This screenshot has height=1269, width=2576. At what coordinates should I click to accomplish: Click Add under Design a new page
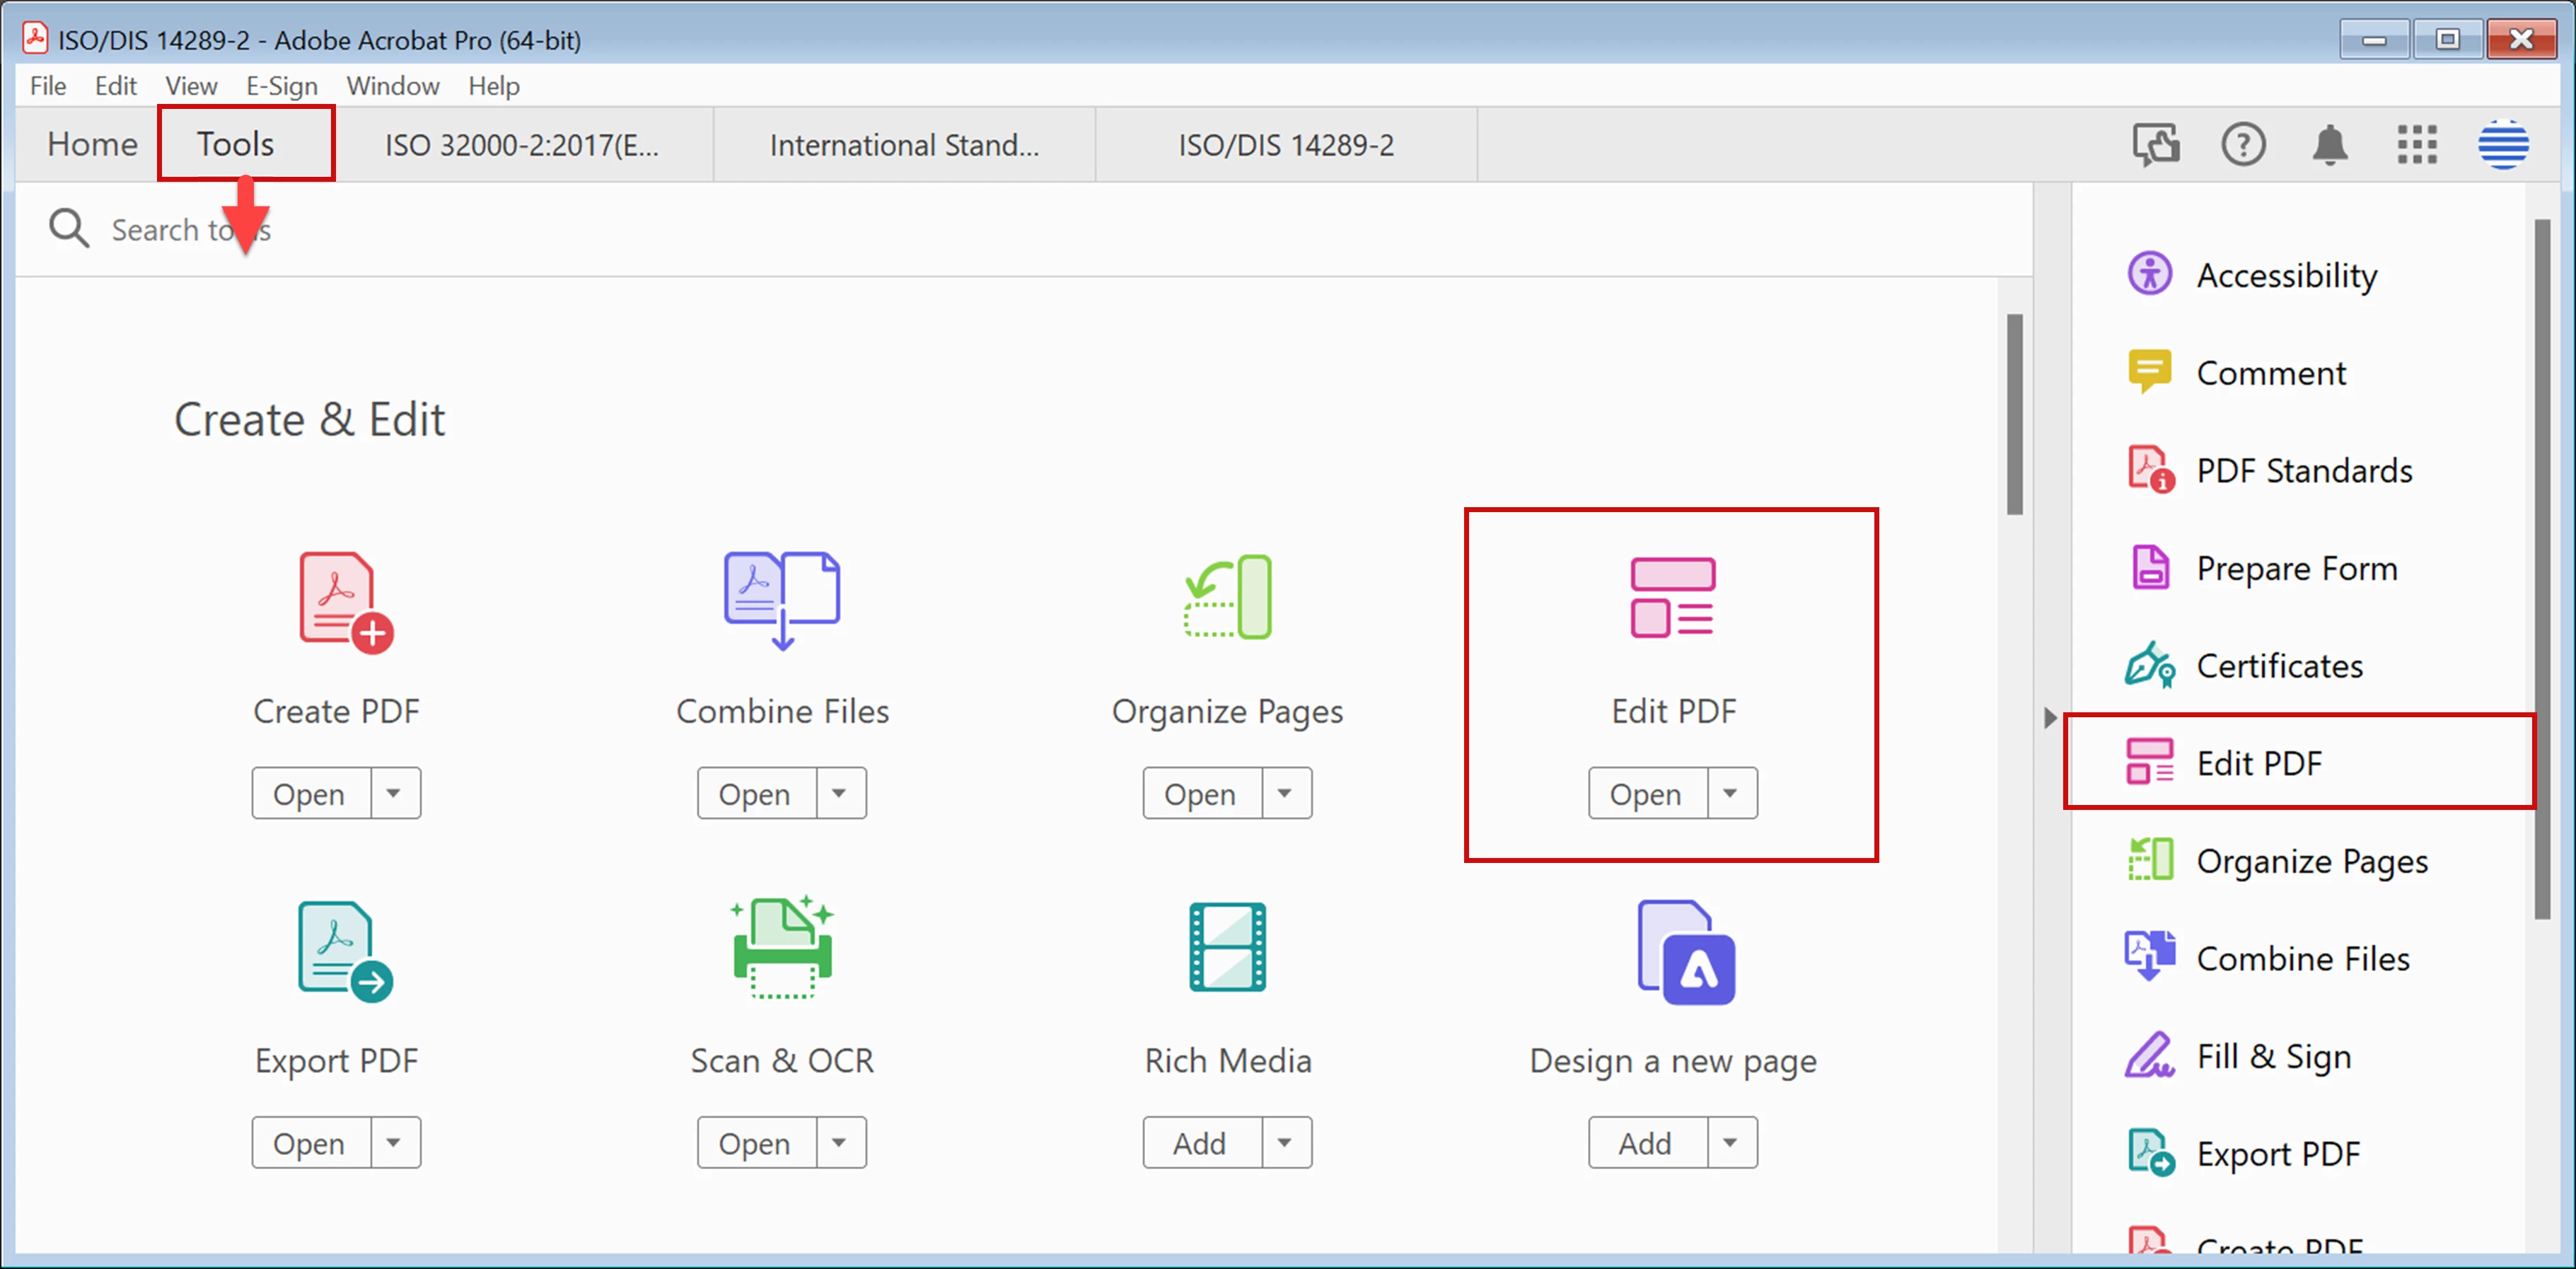(1645, 1143)
